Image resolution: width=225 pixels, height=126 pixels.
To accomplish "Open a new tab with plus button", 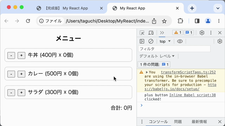I will (x=192, y=8).
